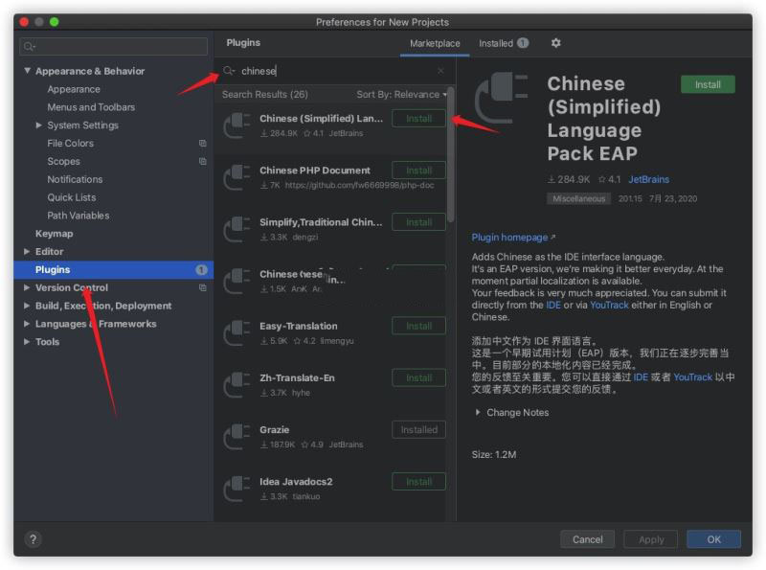
Task: Switch to the Marketplace tab
Action: pyautogui.click(x=435, y=43)
